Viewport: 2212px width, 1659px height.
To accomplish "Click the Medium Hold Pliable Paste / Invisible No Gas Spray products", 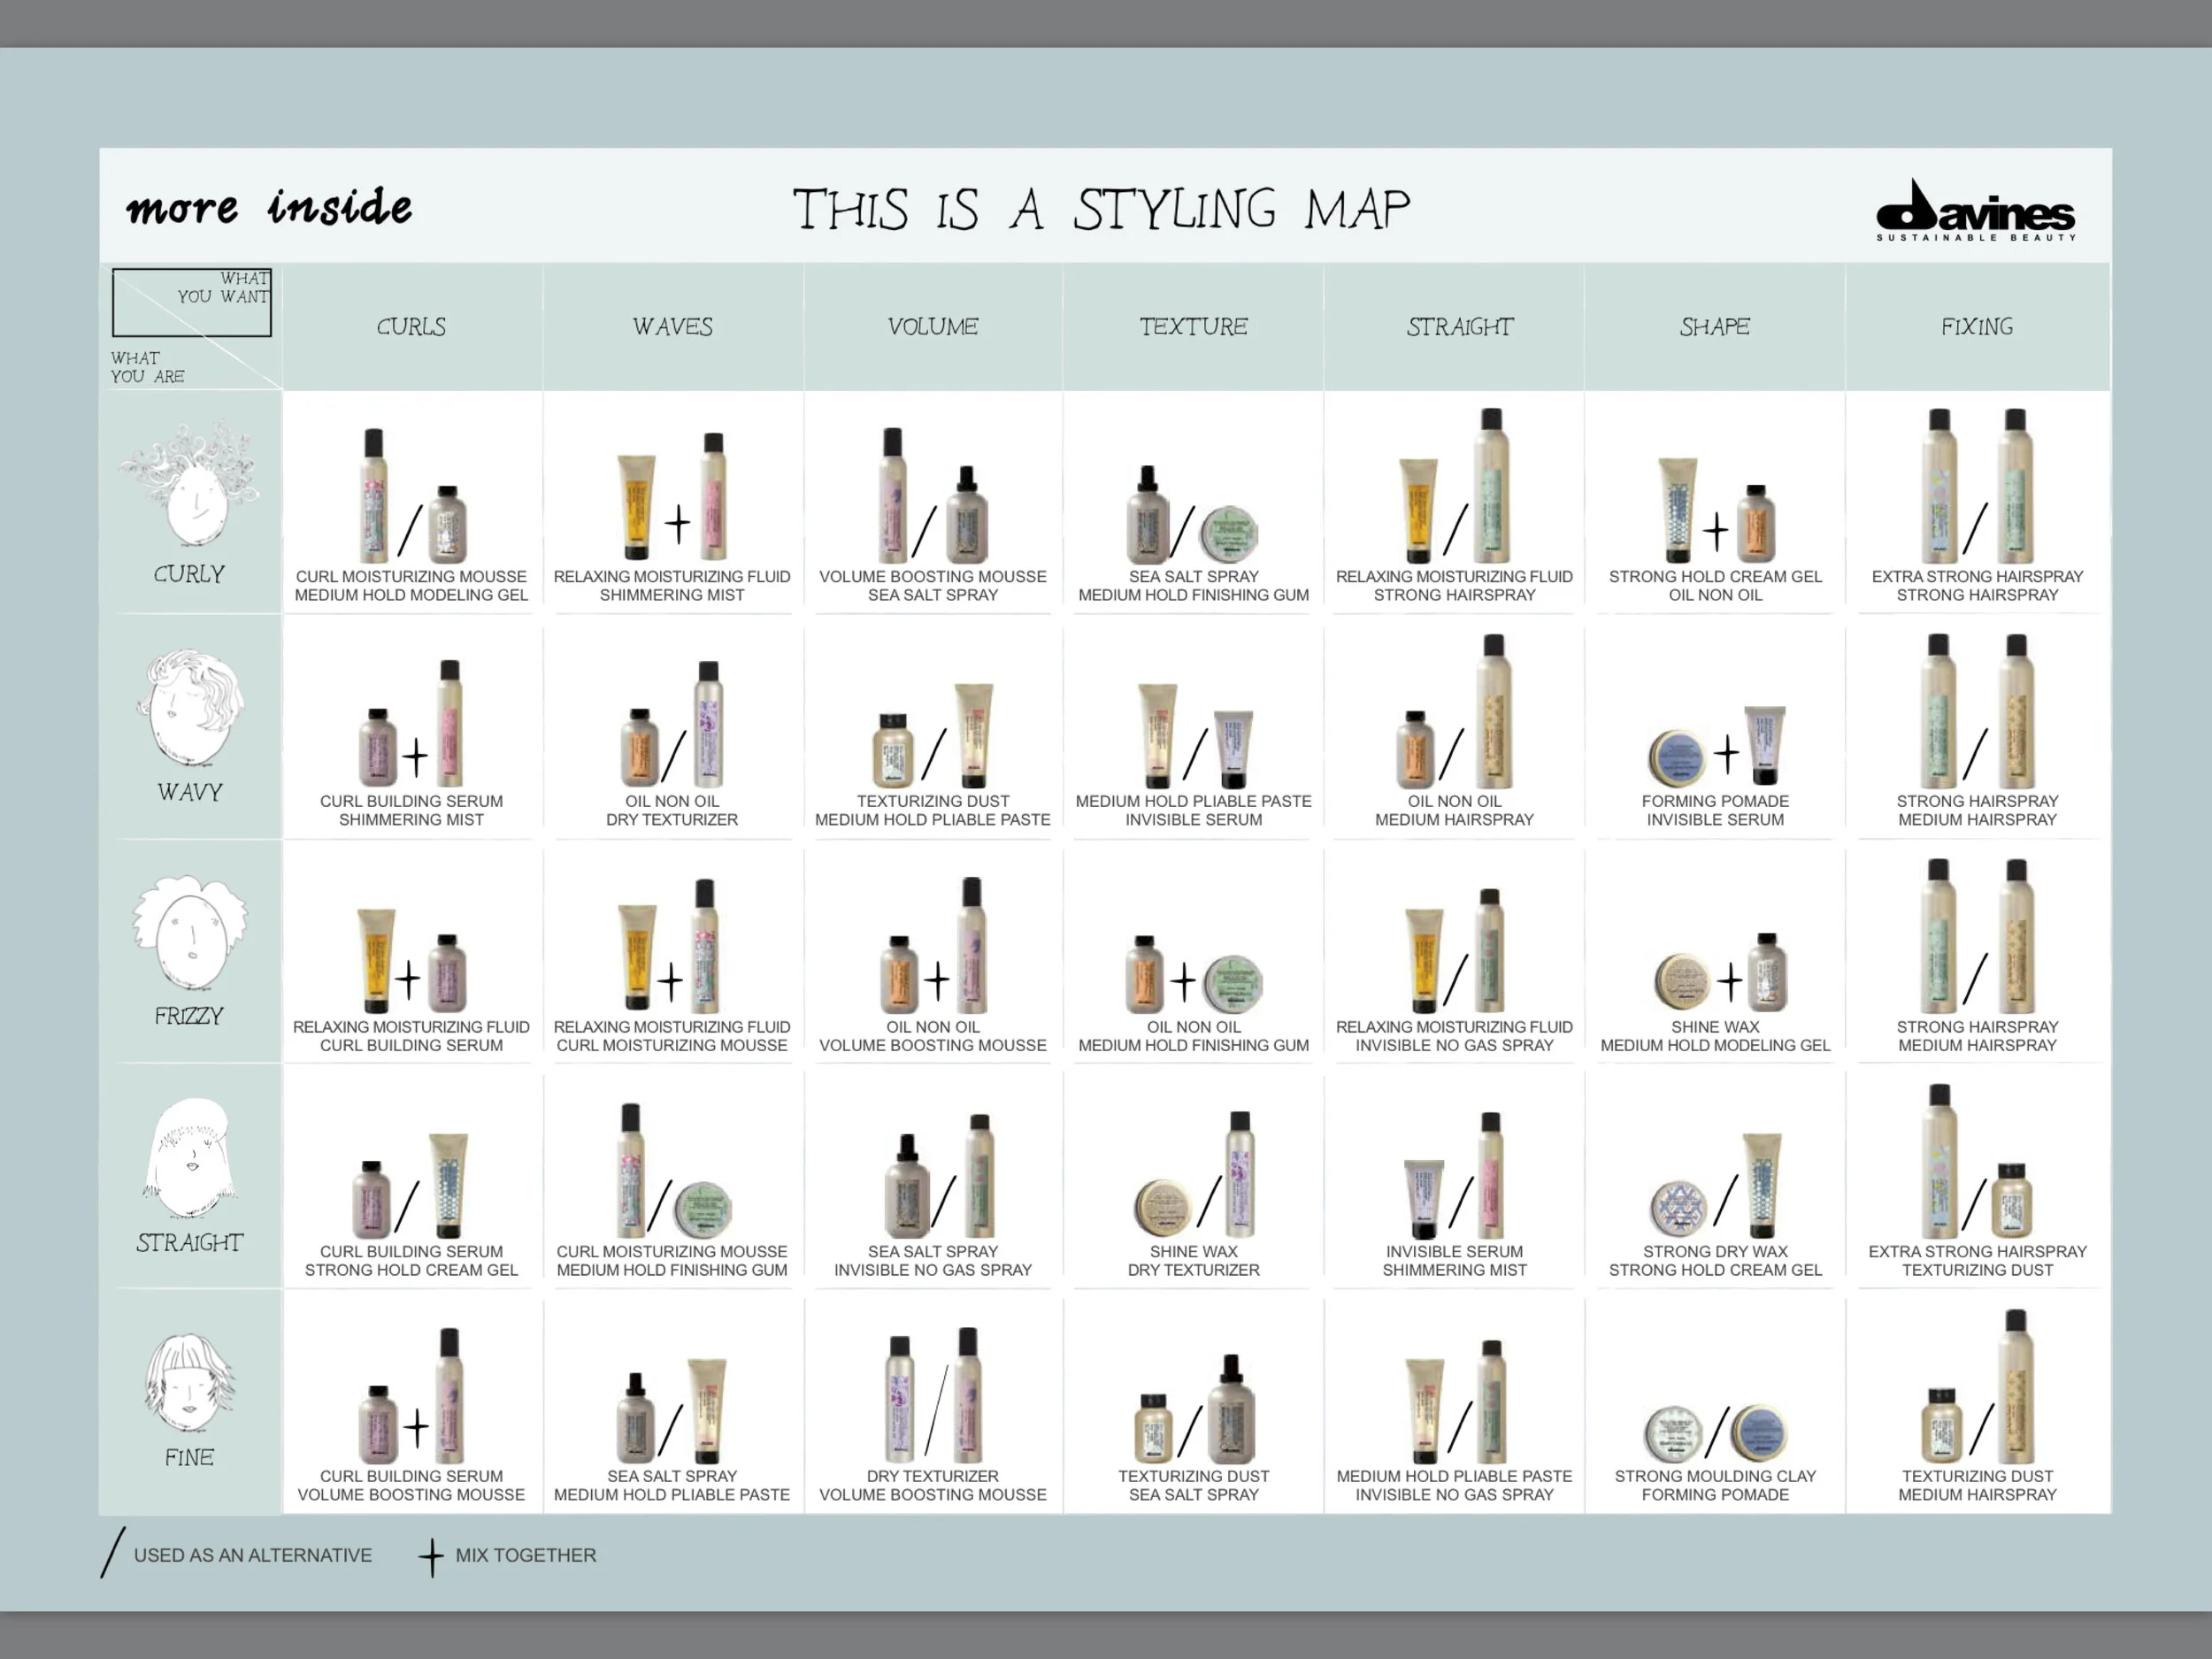I will 1455,1402.
